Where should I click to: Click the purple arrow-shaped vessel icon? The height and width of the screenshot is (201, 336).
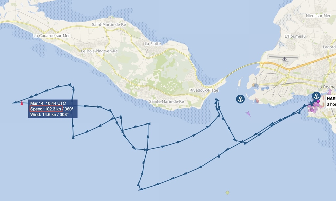[248, 114]
